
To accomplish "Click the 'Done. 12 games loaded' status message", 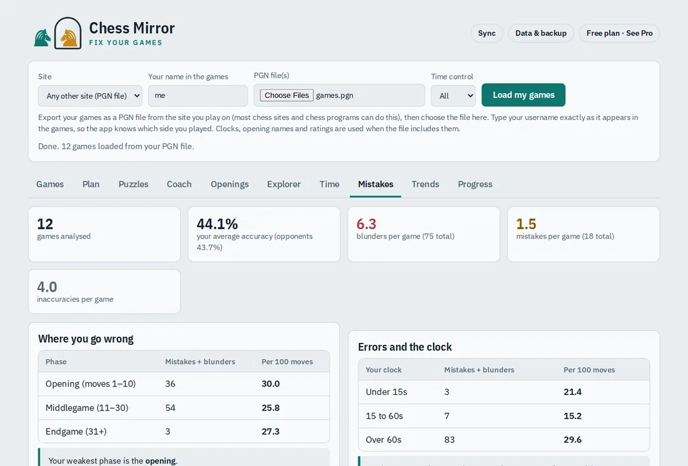I will [116, 146].
